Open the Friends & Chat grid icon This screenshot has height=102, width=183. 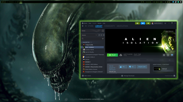point(174,76)
